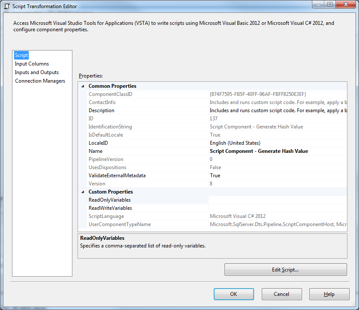Collapse the Common Properties section
Screen dimensions: 359x310
click(x=82, y=86)
